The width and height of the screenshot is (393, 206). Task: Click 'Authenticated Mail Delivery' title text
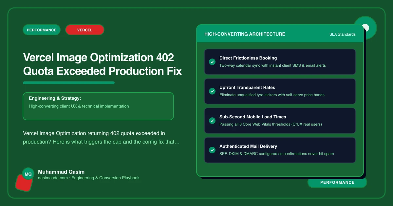tap(249, 146)
